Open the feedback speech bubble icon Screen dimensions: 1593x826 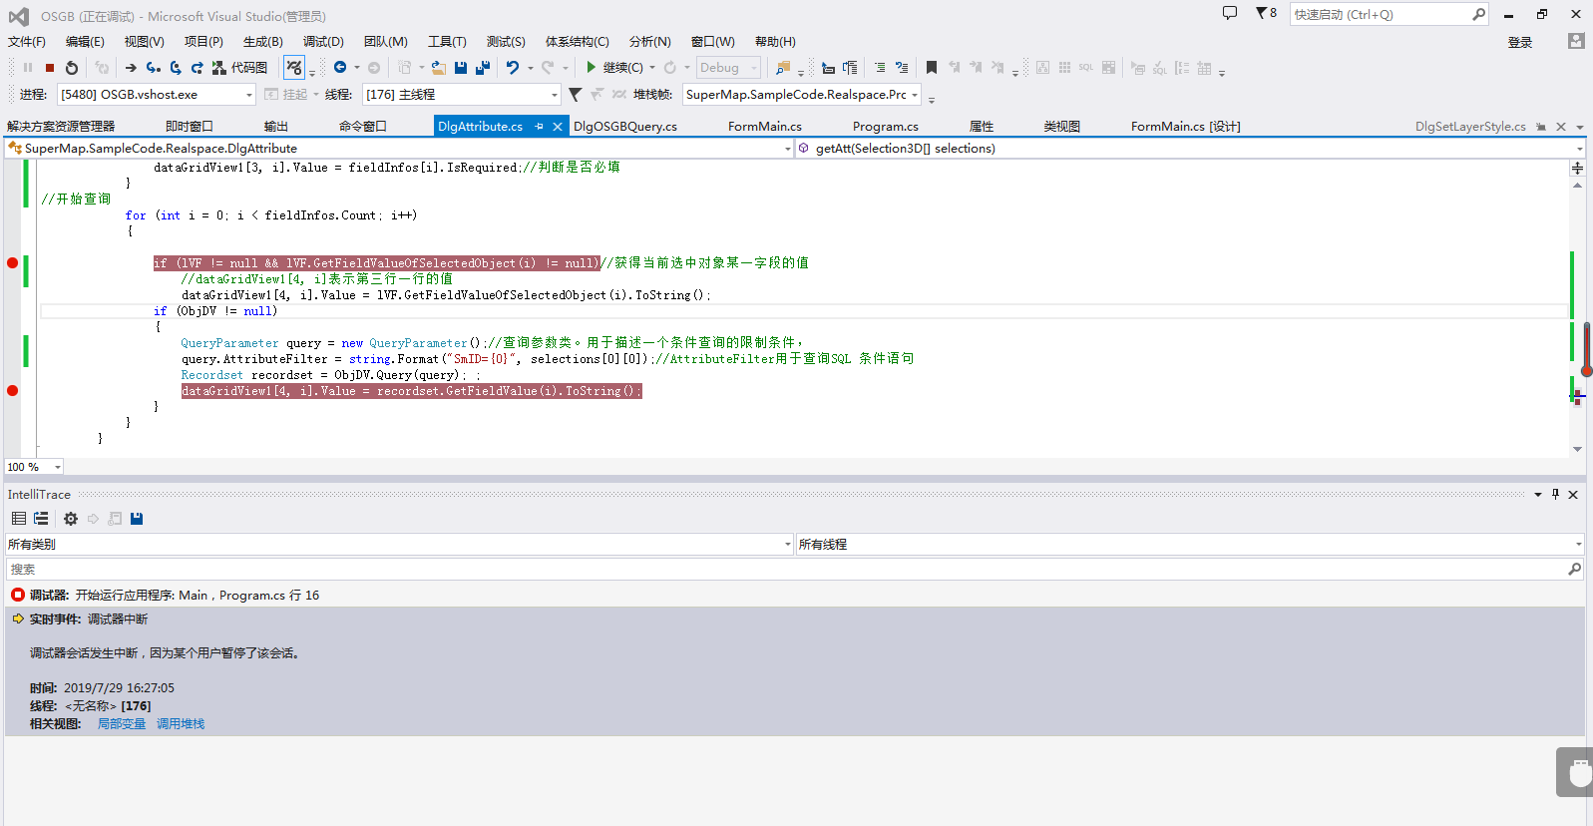click(x=1230, y=13)
